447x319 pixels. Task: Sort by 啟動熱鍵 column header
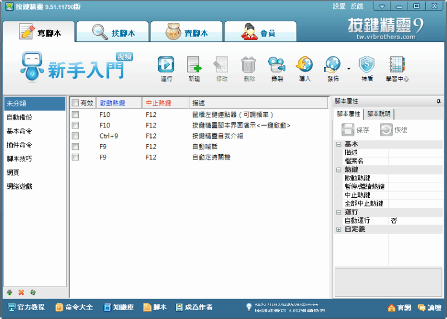click(x=119, y=103)
